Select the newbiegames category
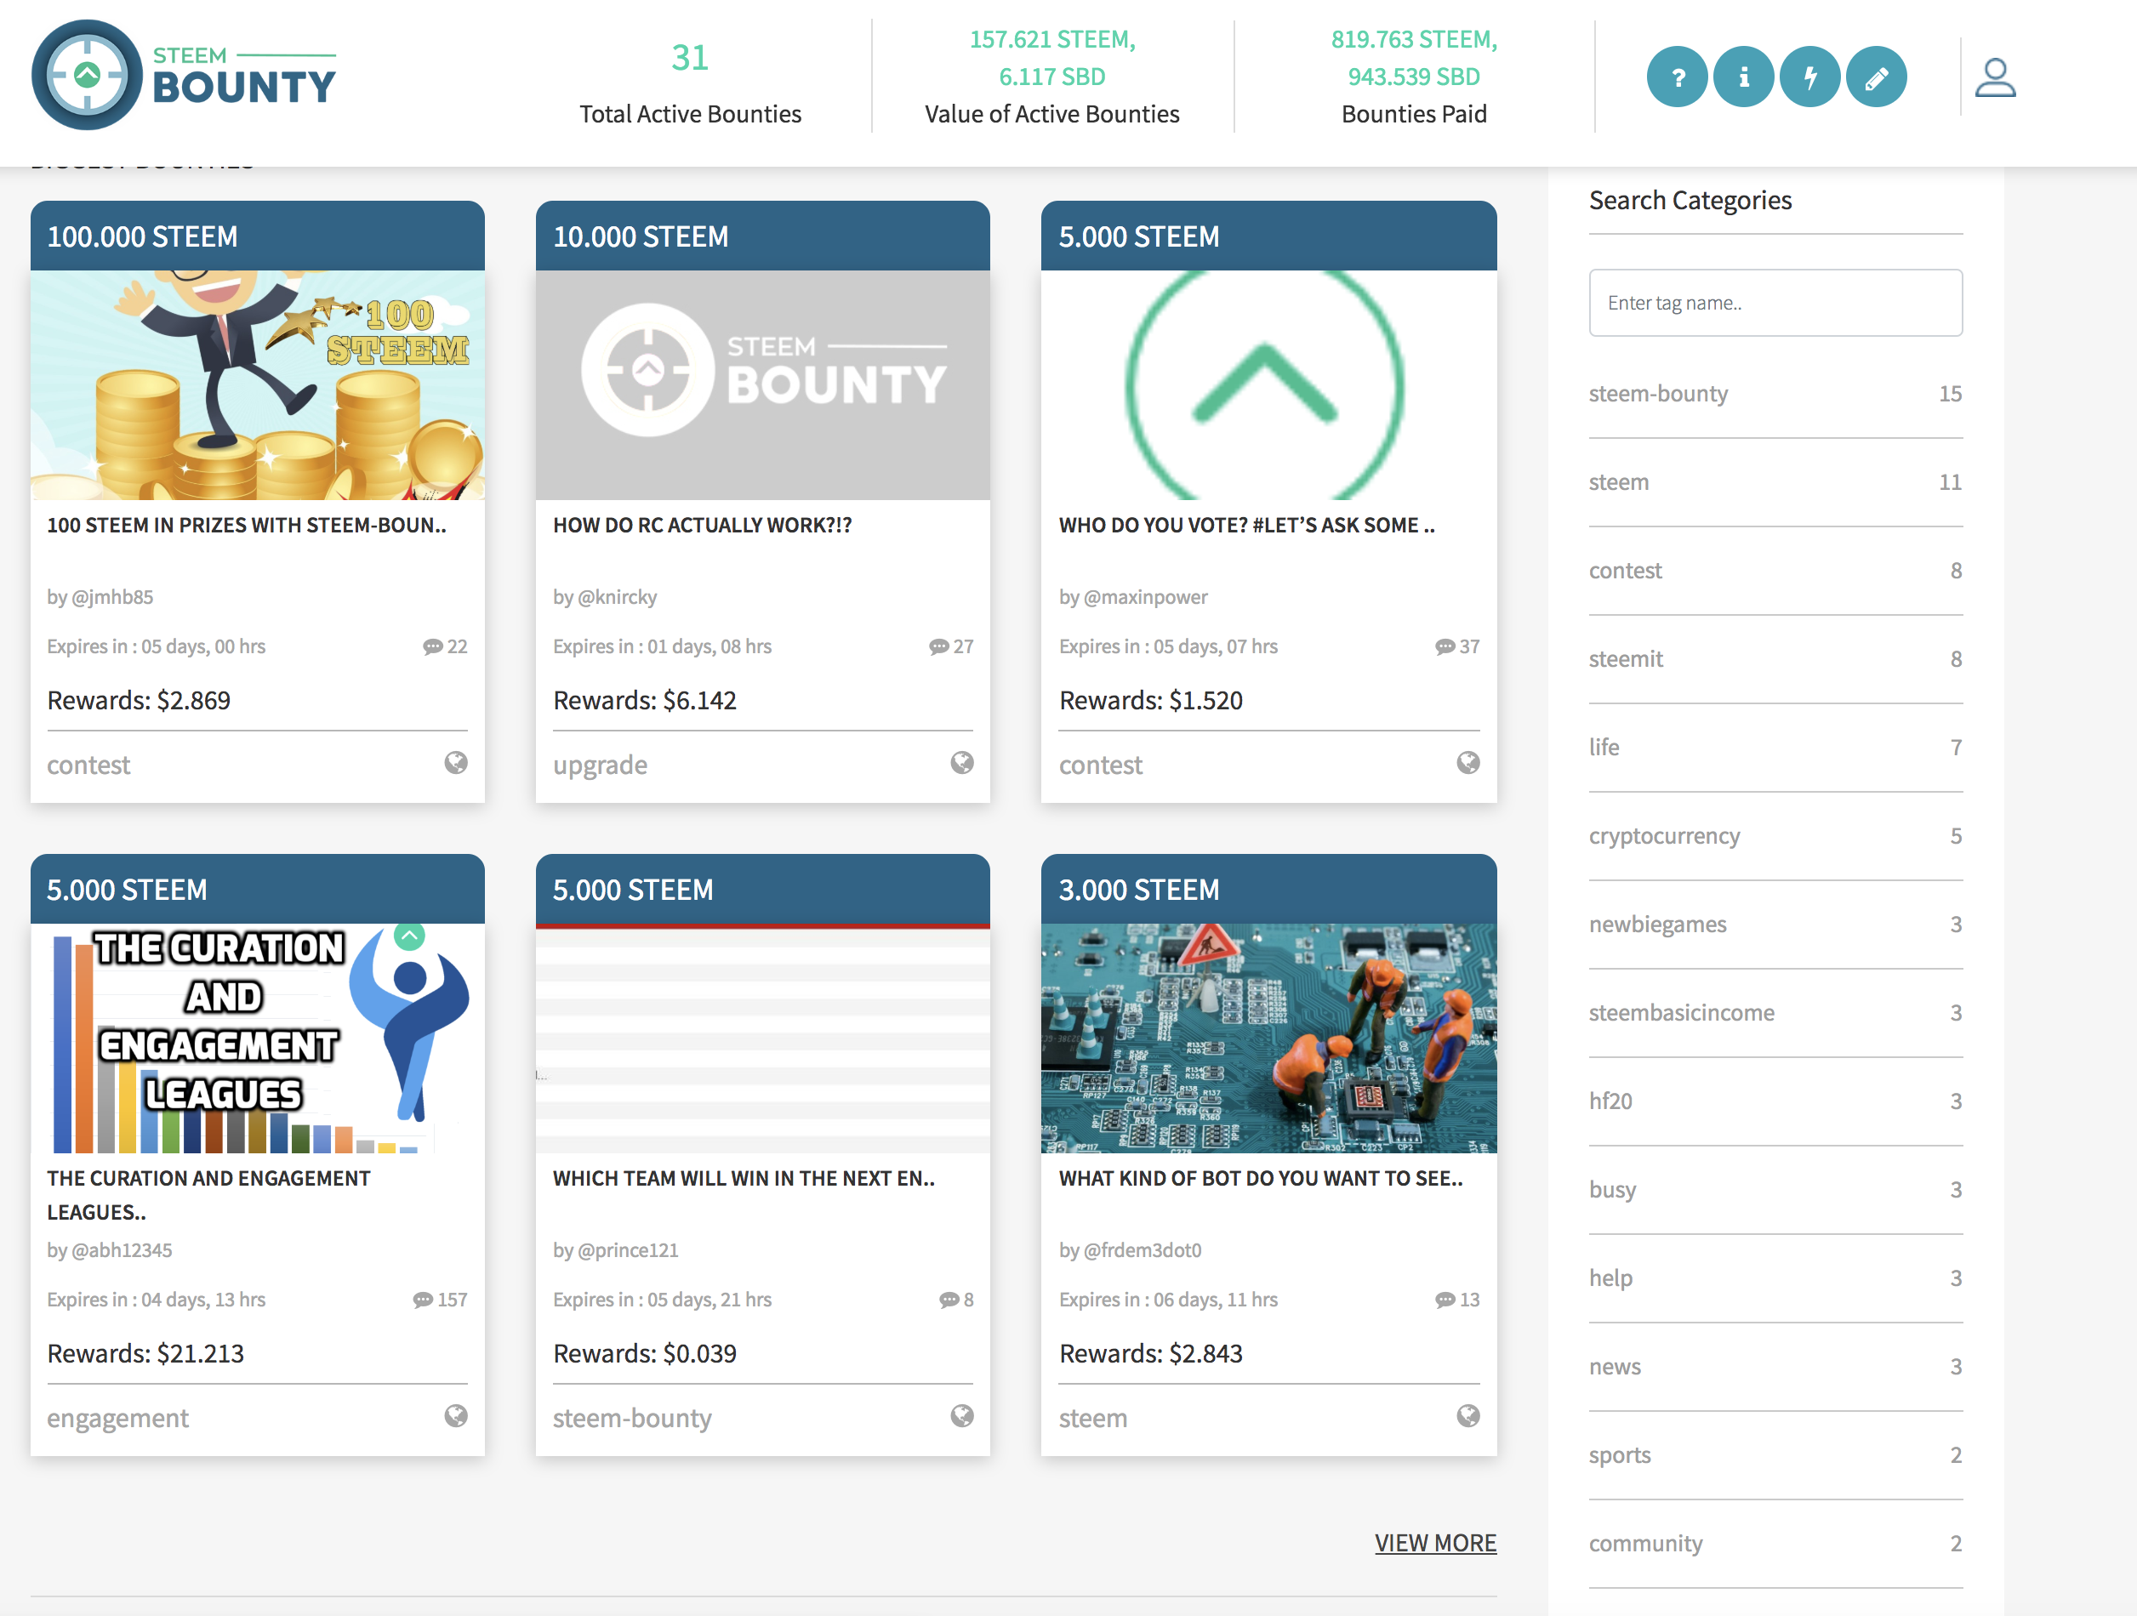This screenshot has width=2137, height=1616. tap(1775, 925)
